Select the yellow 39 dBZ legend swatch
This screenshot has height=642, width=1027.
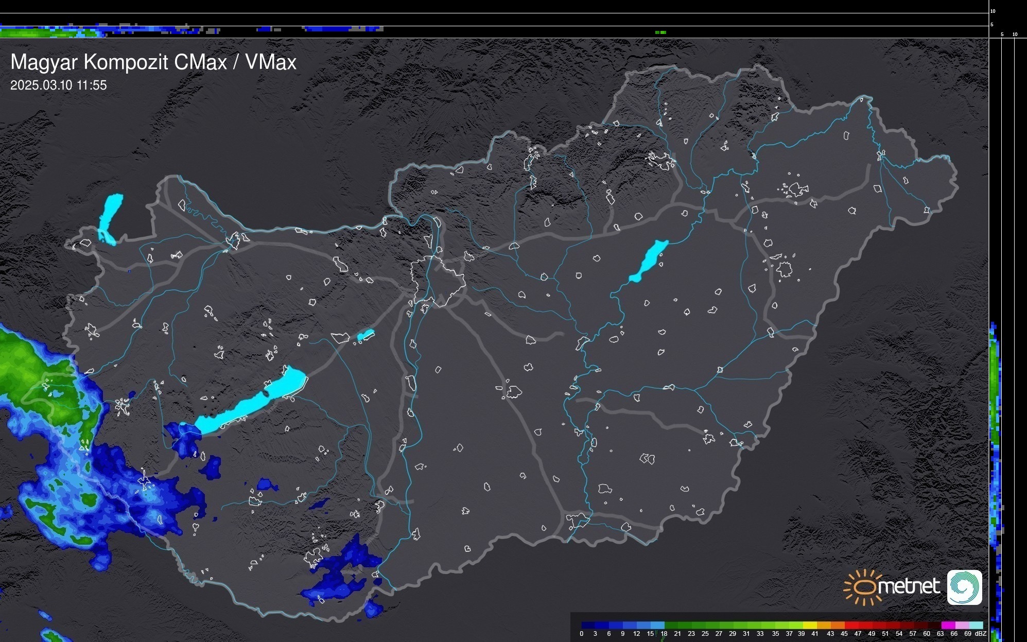pyautogui.click(x=809, y=626)
